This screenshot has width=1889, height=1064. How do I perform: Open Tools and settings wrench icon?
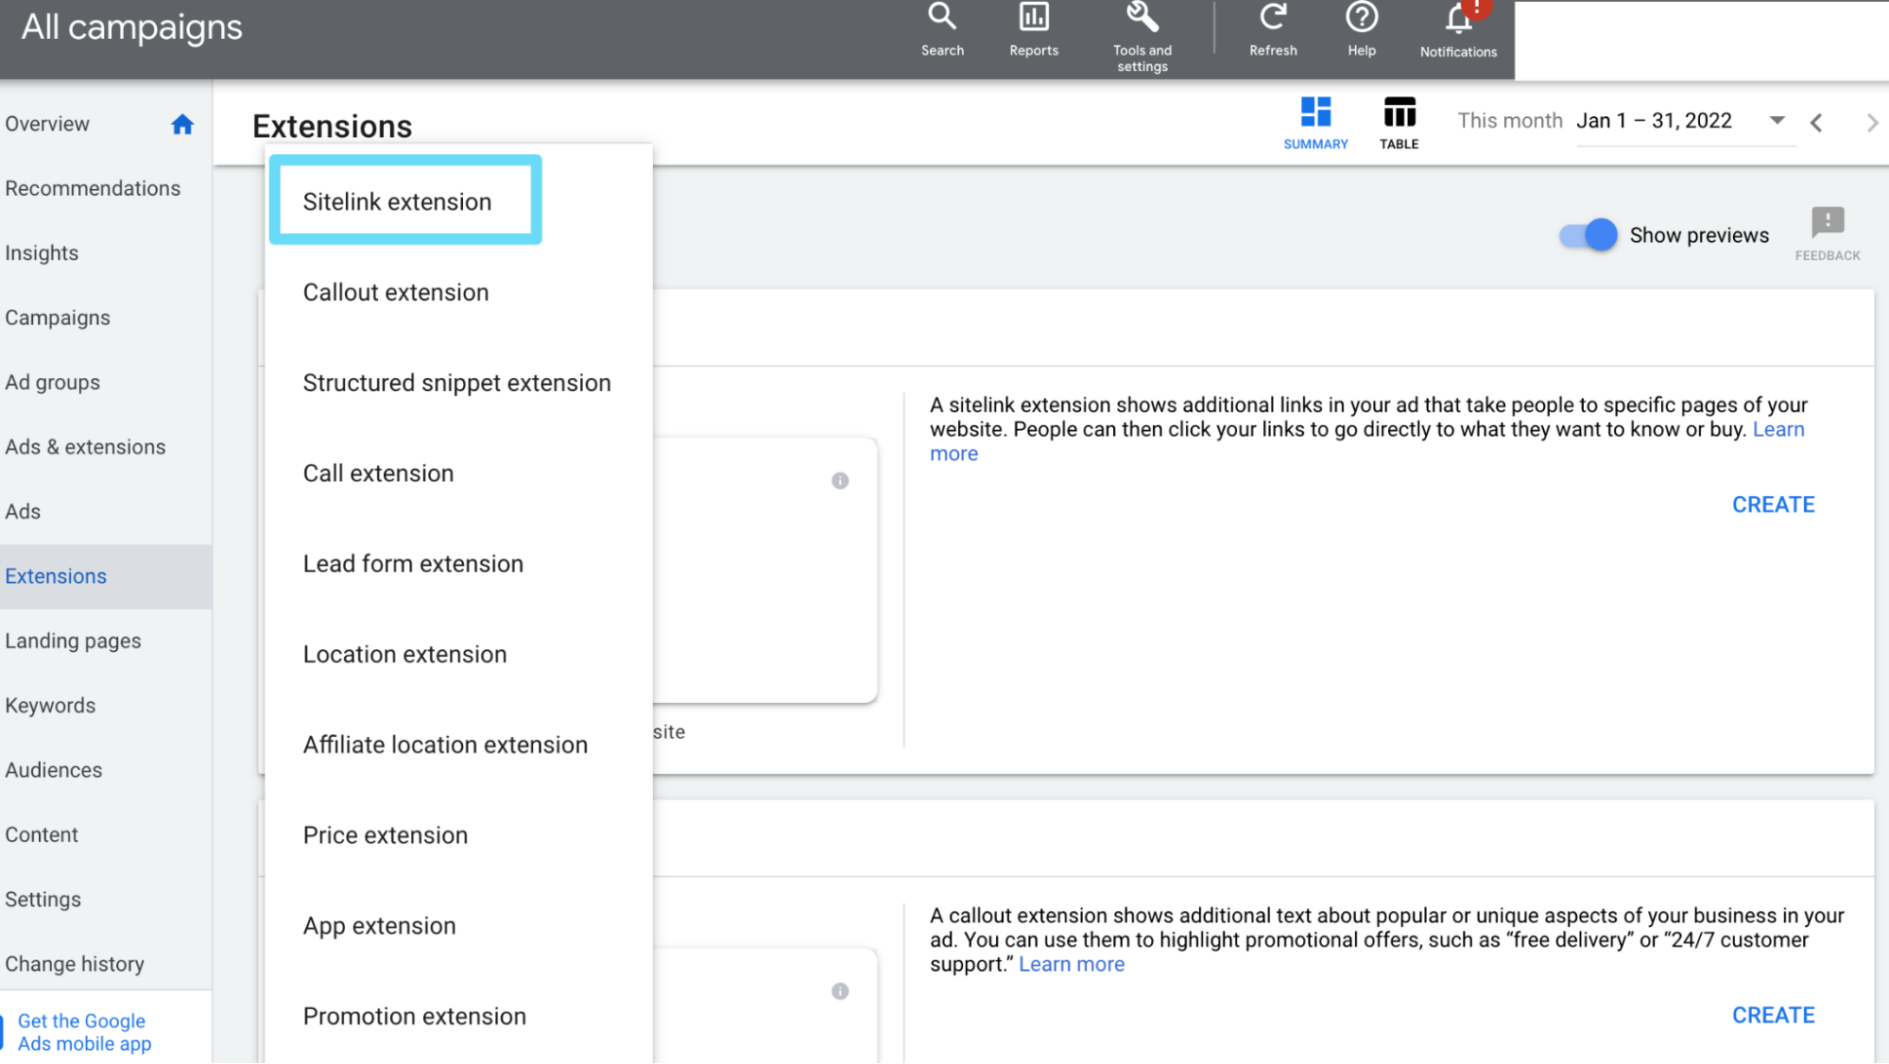tap(1142, 17)
